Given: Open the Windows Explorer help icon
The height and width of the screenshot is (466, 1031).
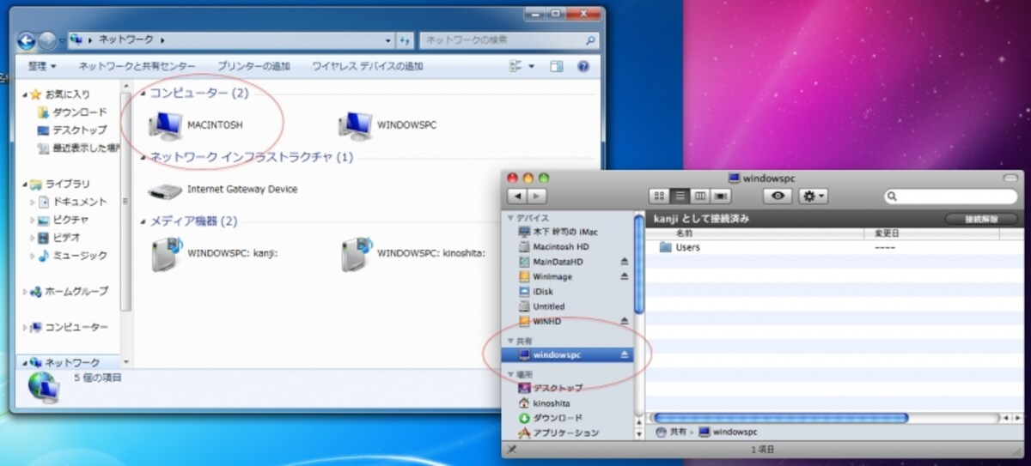Looking at the screenshot, I should pyautogui.click(x=583, y=66).
